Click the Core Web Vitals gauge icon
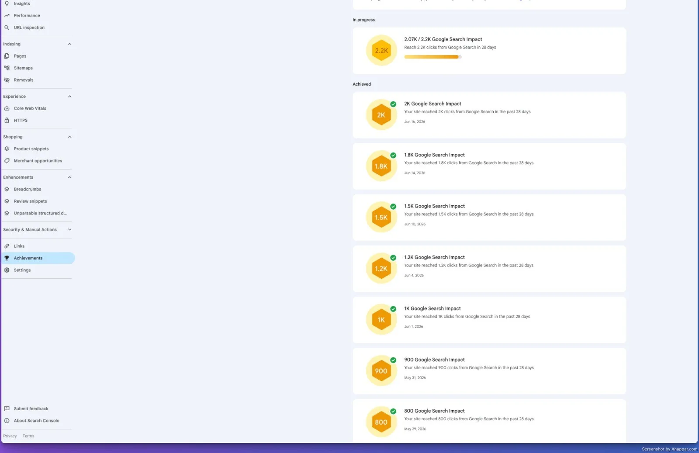 pyautogui.click(x=7, y=108)
